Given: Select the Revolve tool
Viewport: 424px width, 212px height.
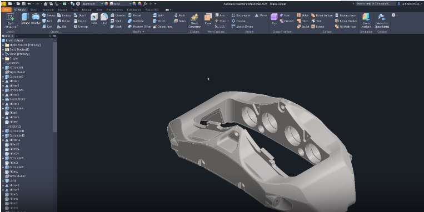Looking at the screenshot, I should point(36,19).
